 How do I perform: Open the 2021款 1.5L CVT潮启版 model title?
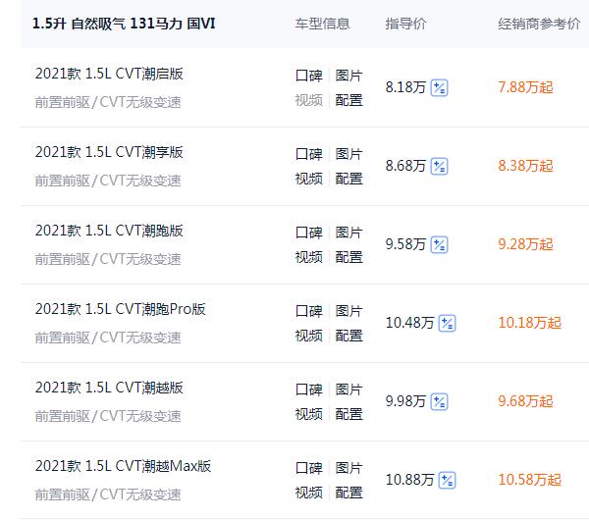(109, 74)
